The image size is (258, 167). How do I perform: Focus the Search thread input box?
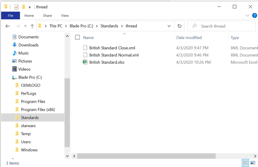pyautogui.click(x=221, y=26)
